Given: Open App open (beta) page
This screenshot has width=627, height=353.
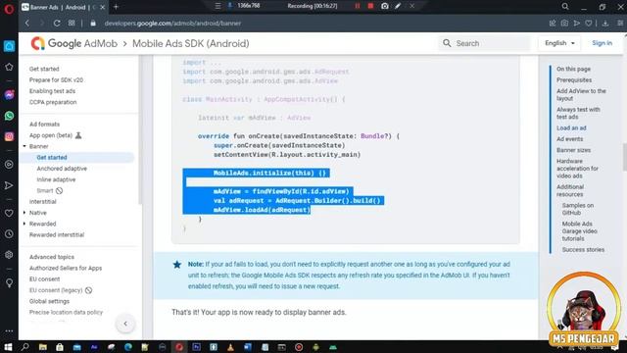Looking at the screenshot, I should [x=51, y=135].
